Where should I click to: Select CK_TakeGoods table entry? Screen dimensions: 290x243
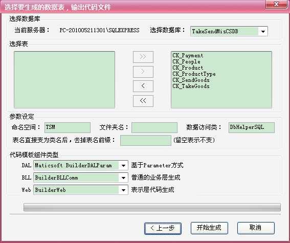[191, 86]
